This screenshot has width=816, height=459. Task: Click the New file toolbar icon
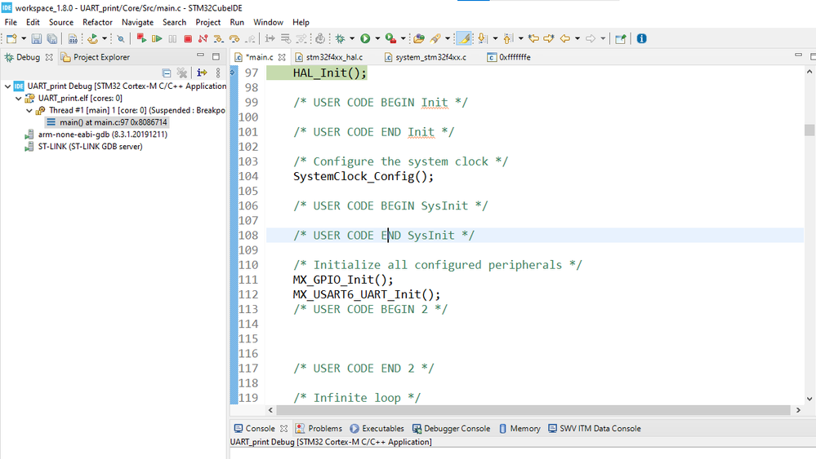pos(11,38)
